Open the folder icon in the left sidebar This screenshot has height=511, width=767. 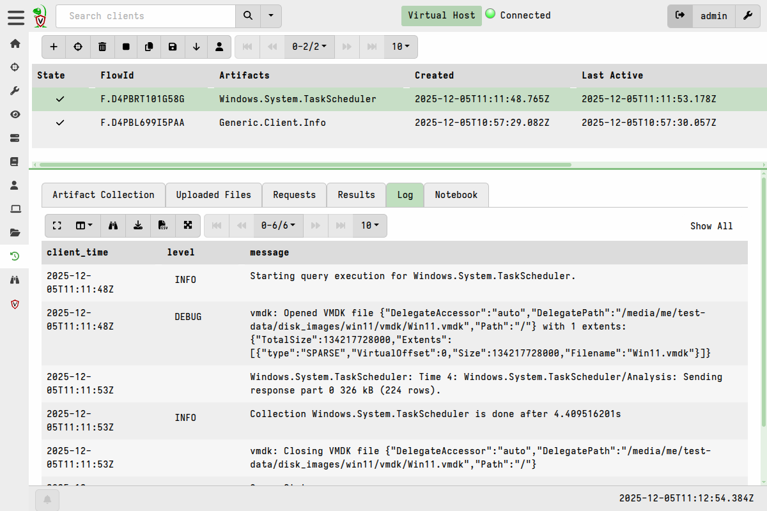(x=15, y=233)
